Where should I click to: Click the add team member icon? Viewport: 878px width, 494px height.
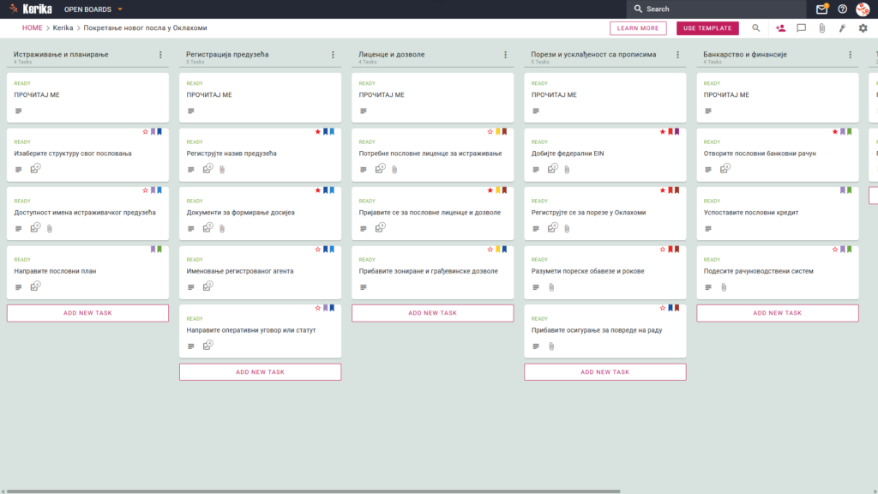coord(780,28)
